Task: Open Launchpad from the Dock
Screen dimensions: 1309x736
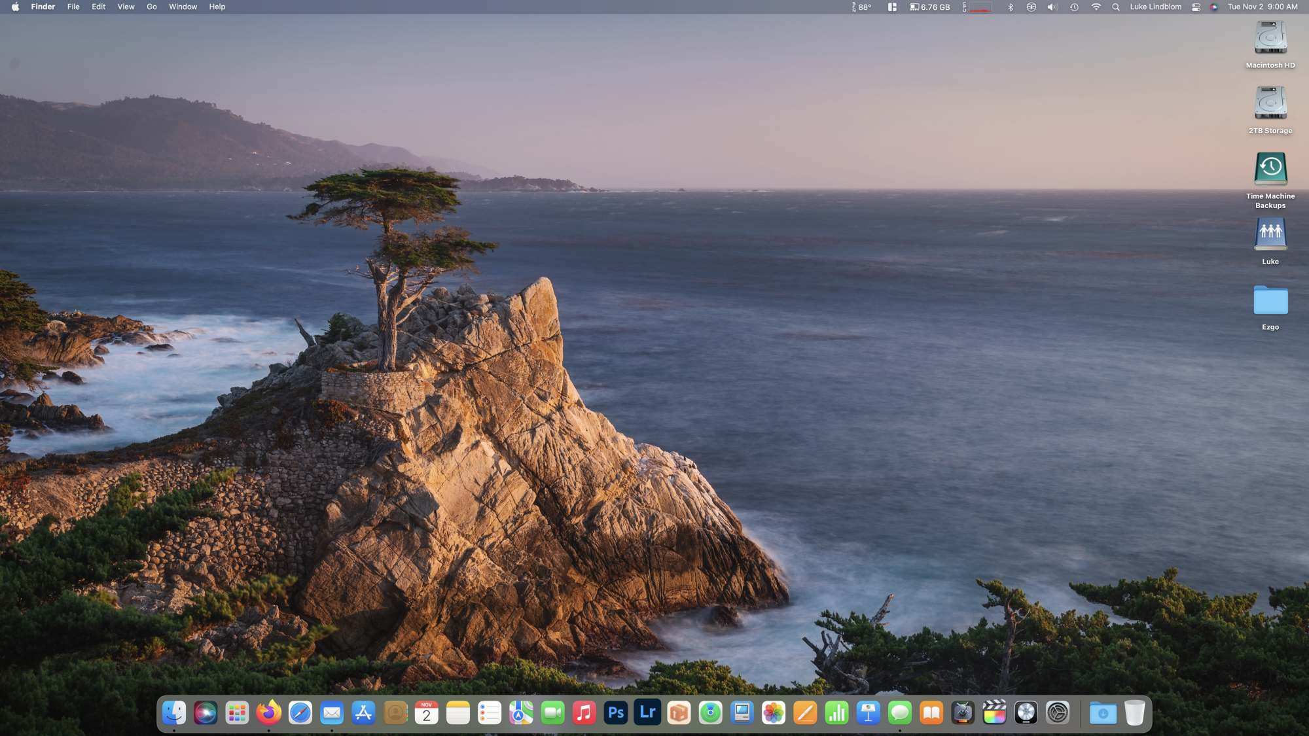Action: (237, 712)
